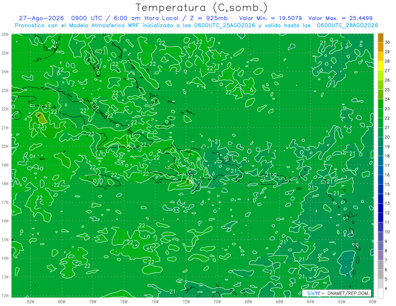Pick the legend color between 19 and 20
The width and height of the screenshot is (396, 306).
[380, 142]
